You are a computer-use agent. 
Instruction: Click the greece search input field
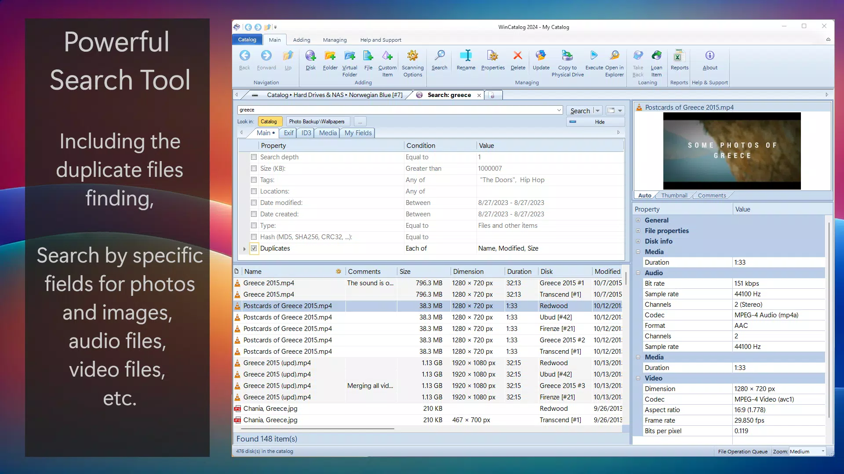pyautogui.click(x=397, y=110)
